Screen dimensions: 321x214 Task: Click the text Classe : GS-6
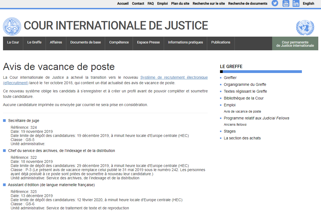click(22, 204)
